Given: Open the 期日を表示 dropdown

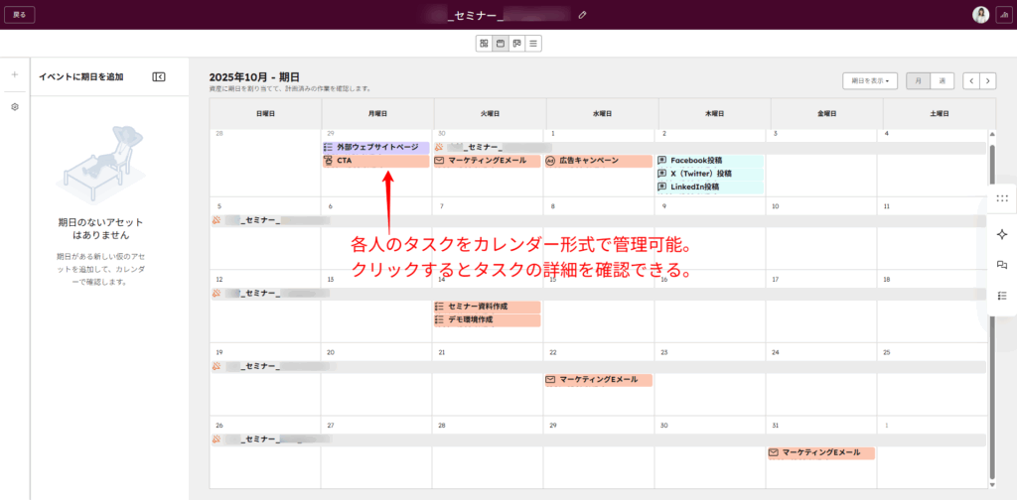Looking at the screenshot, I should point(870,81).
